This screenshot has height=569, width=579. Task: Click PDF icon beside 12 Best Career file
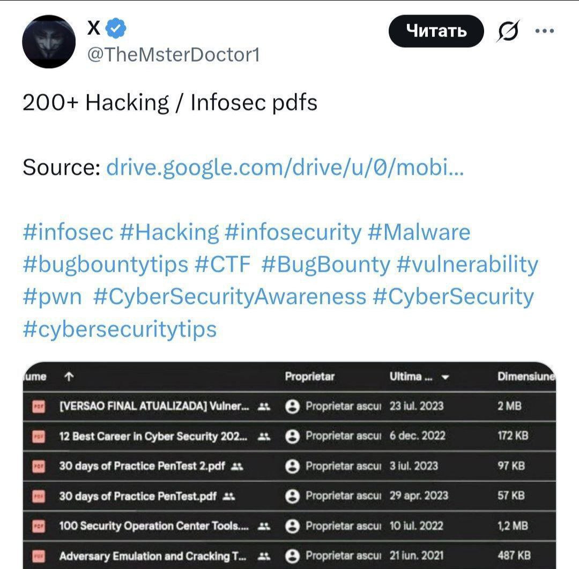[x=39, y=436]
